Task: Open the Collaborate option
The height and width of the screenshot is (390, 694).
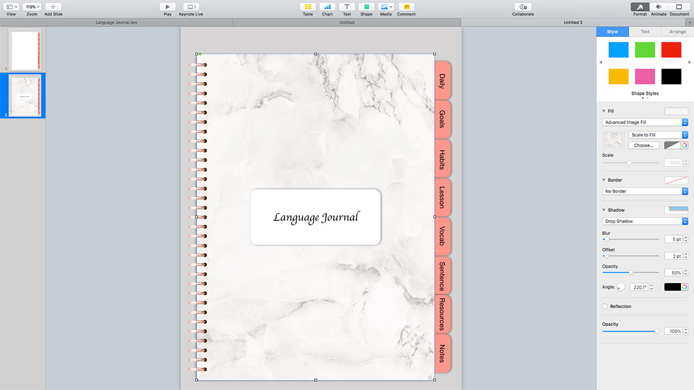Action: point(523,7)
